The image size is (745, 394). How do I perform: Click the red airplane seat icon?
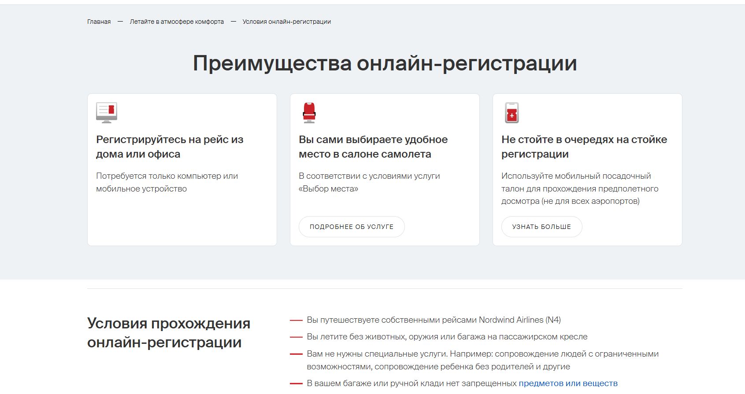tap(309, 113)
